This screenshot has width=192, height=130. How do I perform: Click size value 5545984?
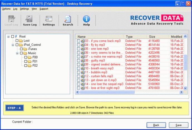tap(154, 80)
